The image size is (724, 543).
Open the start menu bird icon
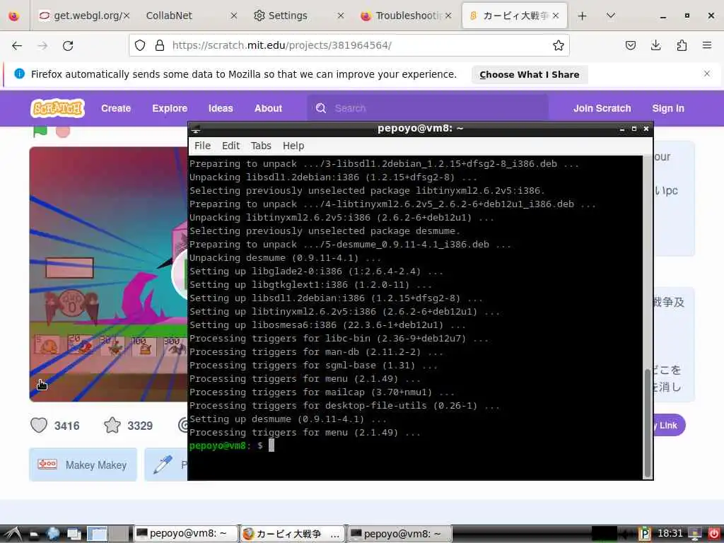click(13, 534)
